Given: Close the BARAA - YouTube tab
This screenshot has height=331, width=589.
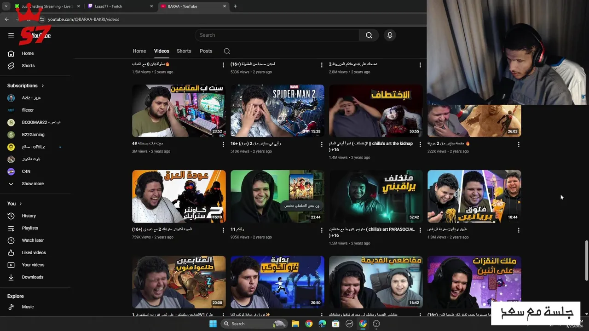Looking at the screenshot, I should point(225,6).
